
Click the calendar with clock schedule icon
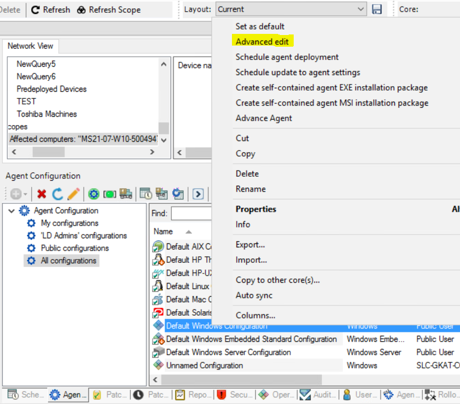146,194
